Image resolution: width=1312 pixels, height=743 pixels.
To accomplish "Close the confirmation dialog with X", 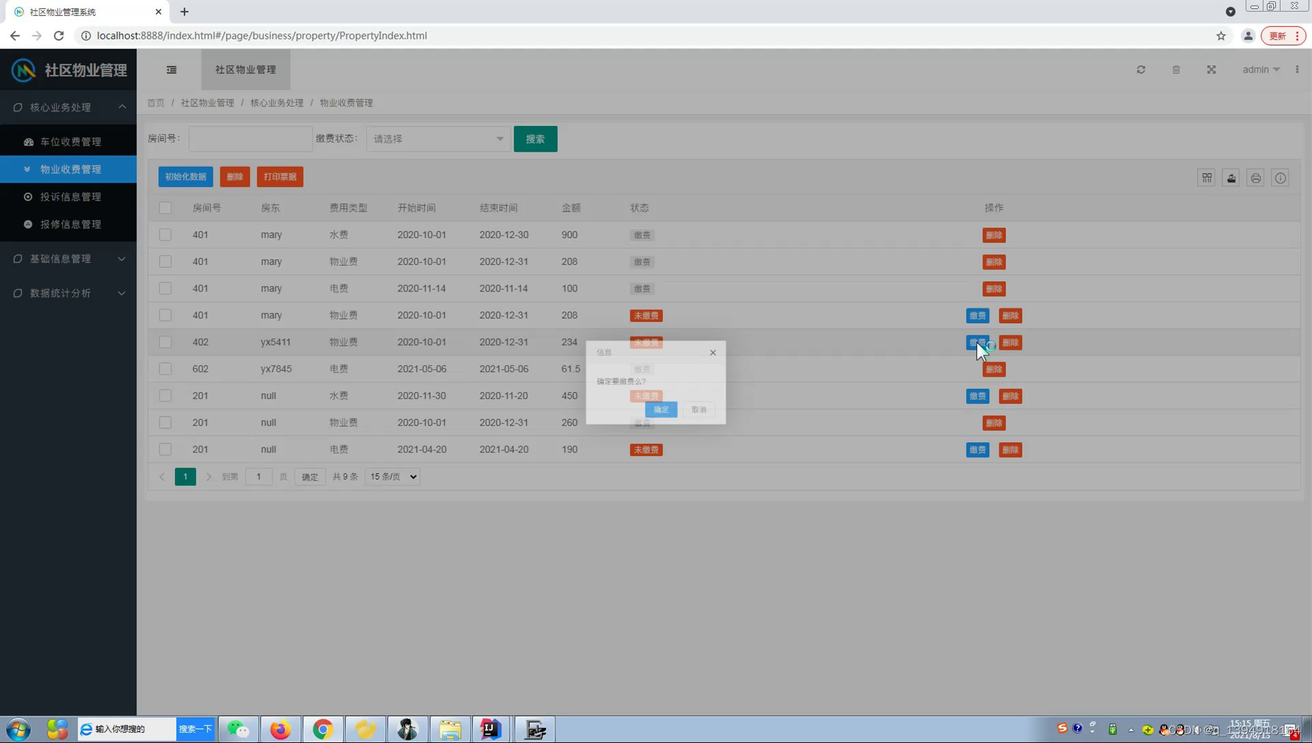I will point(713,353).
